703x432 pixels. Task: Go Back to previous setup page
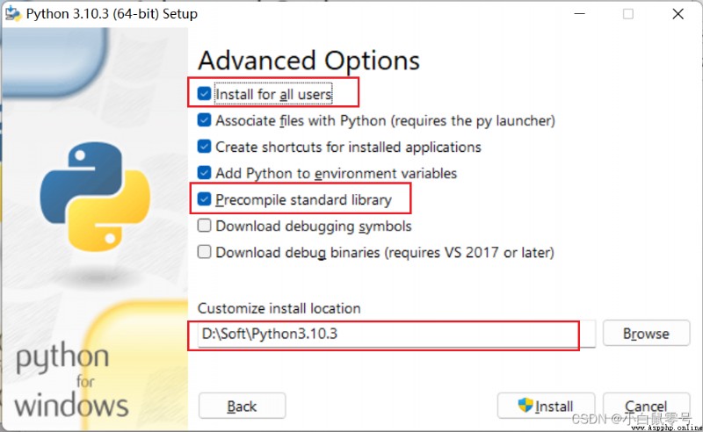[243, 406]
